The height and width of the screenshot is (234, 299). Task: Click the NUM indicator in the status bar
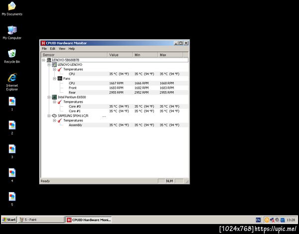click(169, 181)
